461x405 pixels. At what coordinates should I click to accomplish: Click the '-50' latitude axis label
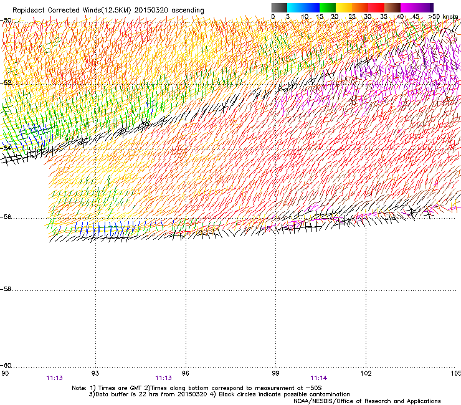[x=6, y=21]
